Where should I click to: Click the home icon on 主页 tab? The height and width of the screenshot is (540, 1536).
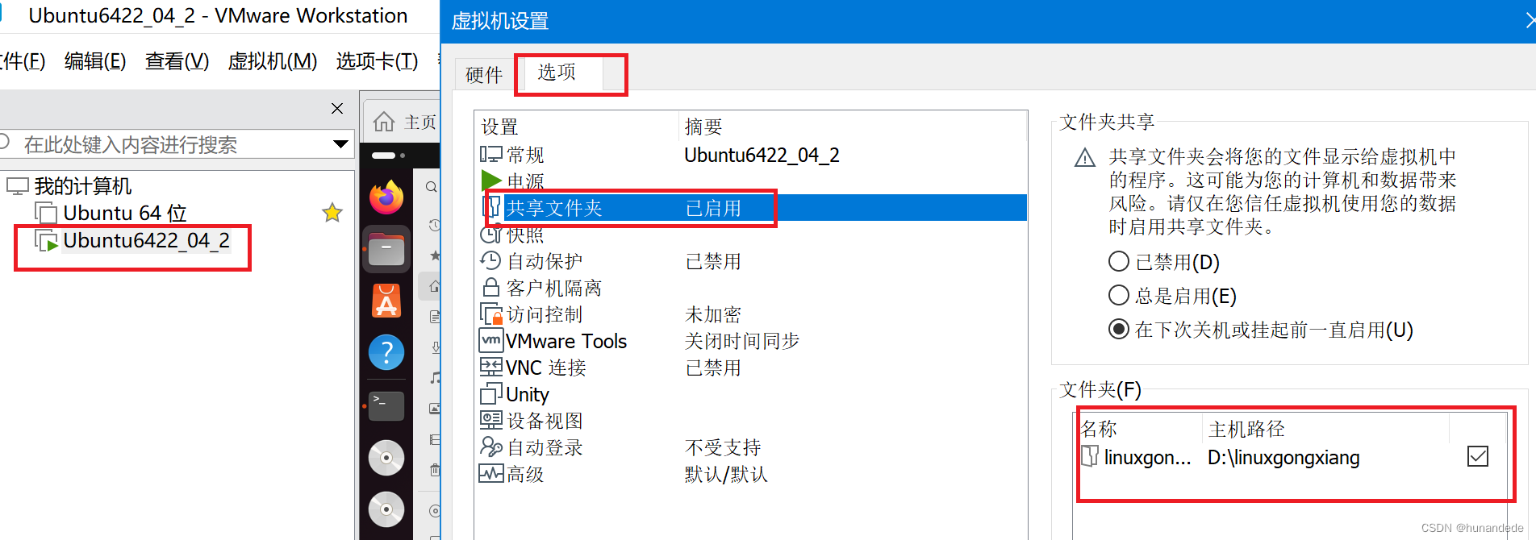384,122
